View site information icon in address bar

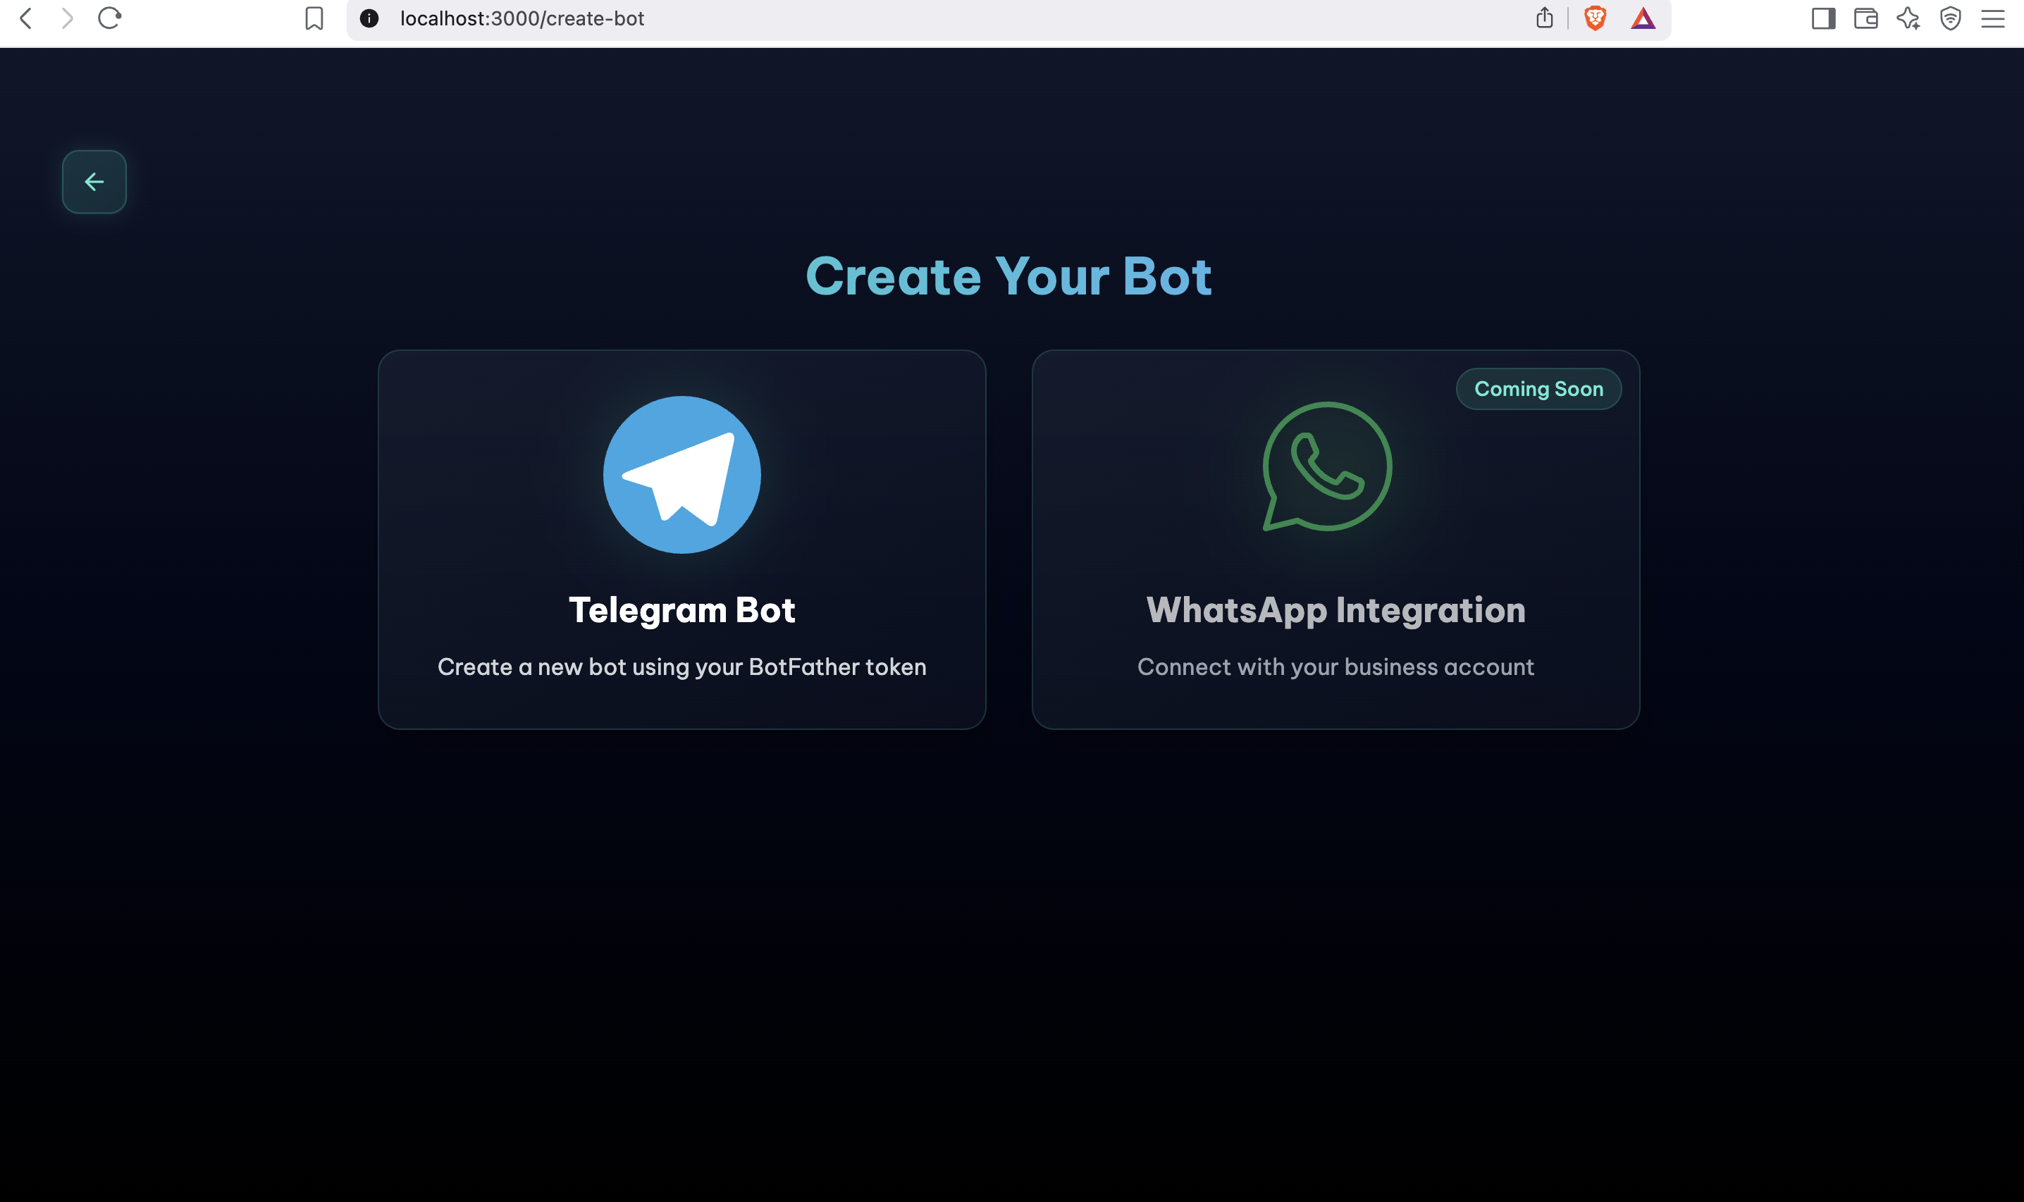pos(369,18)
